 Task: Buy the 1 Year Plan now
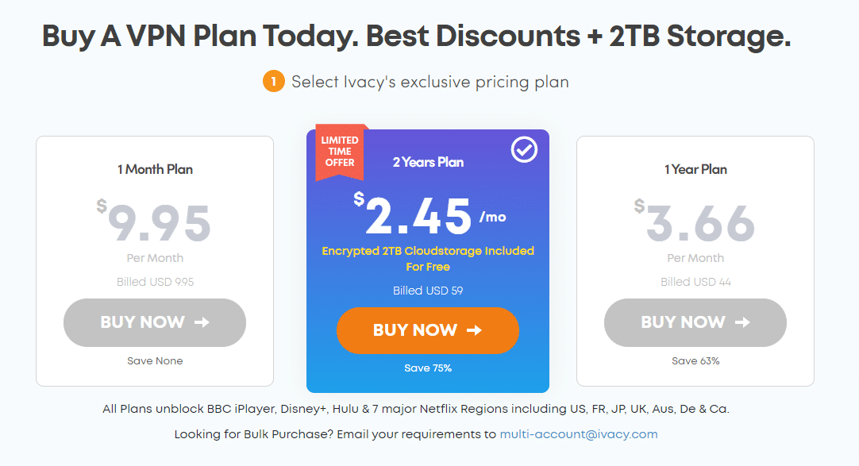tap(695, 322)
